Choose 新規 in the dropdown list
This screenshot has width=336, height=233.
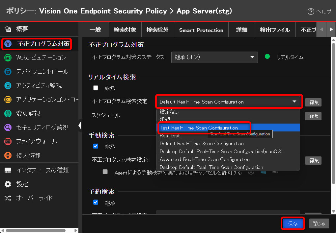point(228,119)
